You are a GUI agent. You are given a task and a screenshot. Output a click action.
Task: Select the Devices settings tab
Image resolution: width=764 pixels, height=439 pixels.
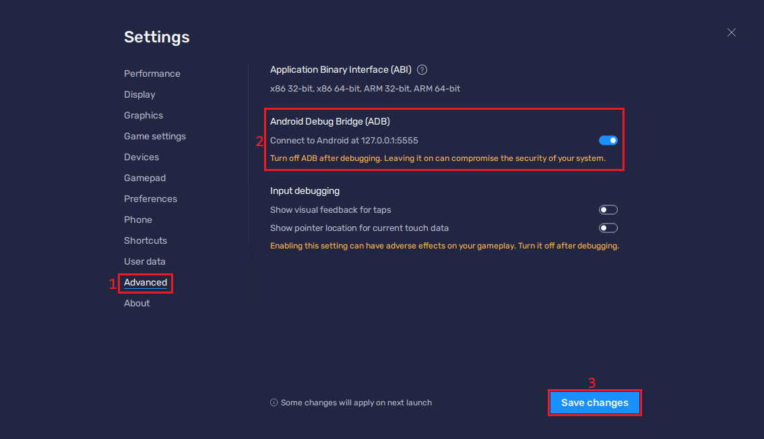[141, 157]
